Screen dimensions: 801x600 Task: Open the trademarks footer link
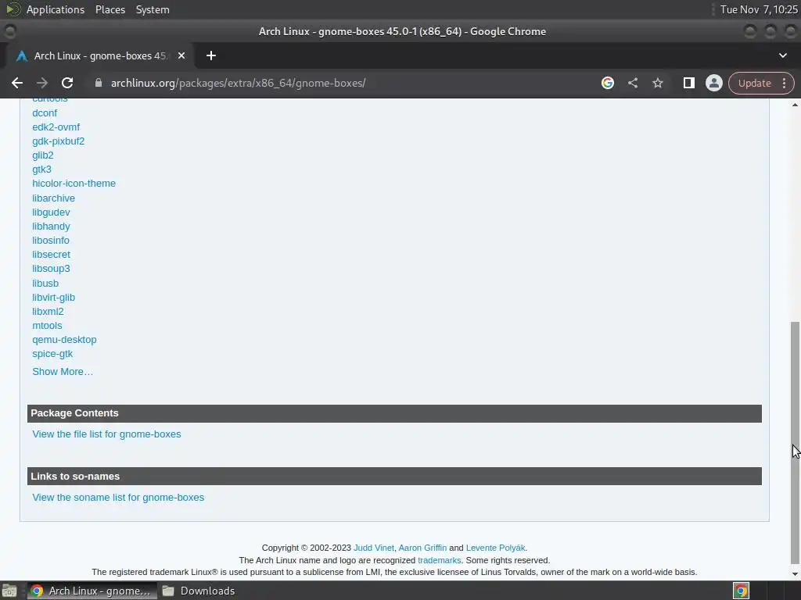click(x=439, y=560)
